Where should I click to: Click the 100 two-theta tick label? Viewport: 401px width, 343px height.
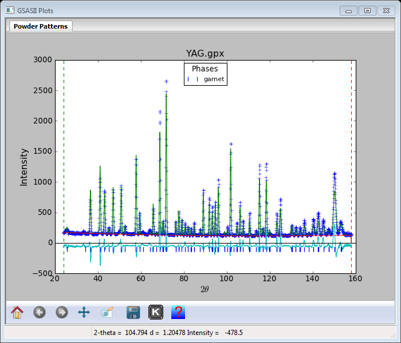227,278
